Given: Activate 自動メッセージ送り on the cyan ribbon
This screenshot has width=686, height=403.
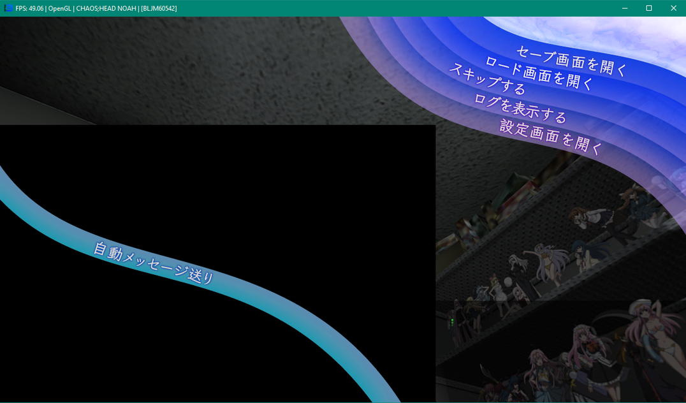Looking at the screenshot, I should click(154, 263).
